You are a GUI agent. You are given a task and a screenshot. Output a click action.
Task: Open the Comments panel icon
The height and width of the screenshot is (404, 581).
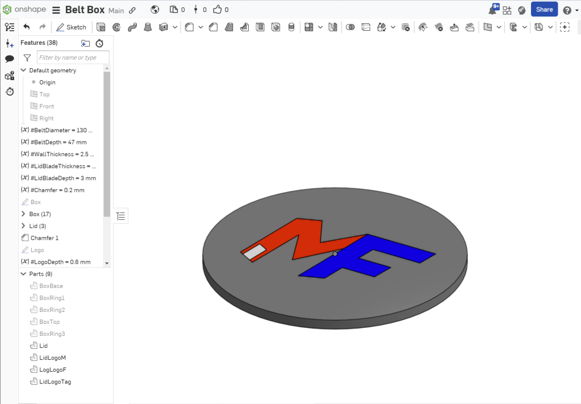(9, 59)
